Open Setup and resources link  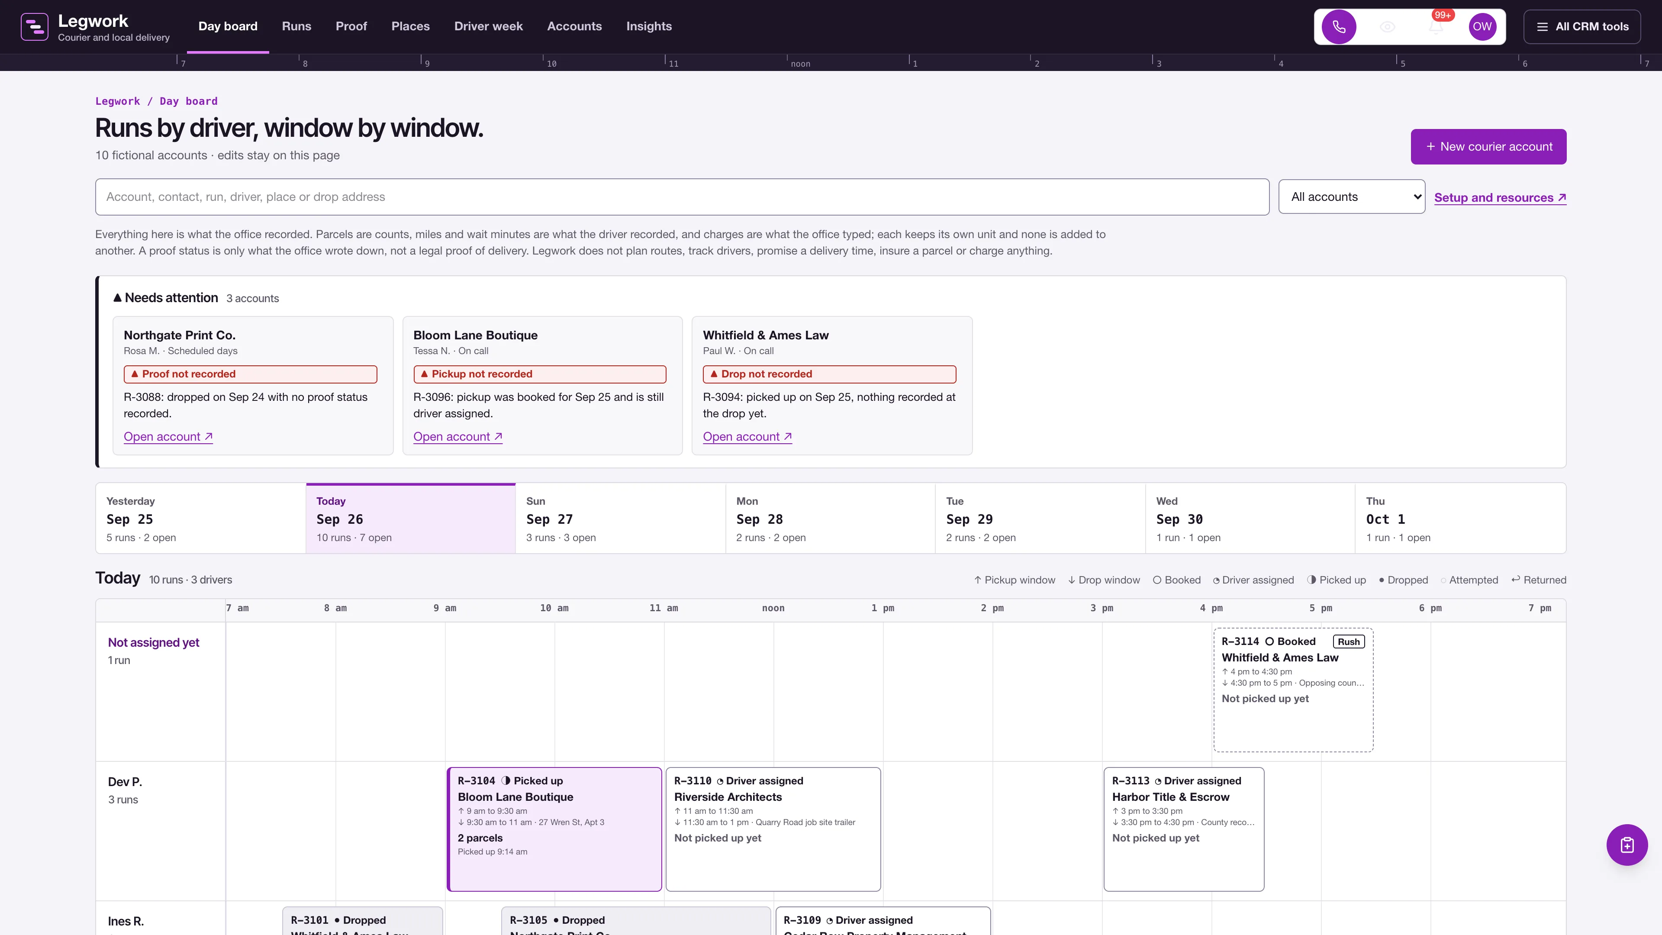click(1500, 197)
